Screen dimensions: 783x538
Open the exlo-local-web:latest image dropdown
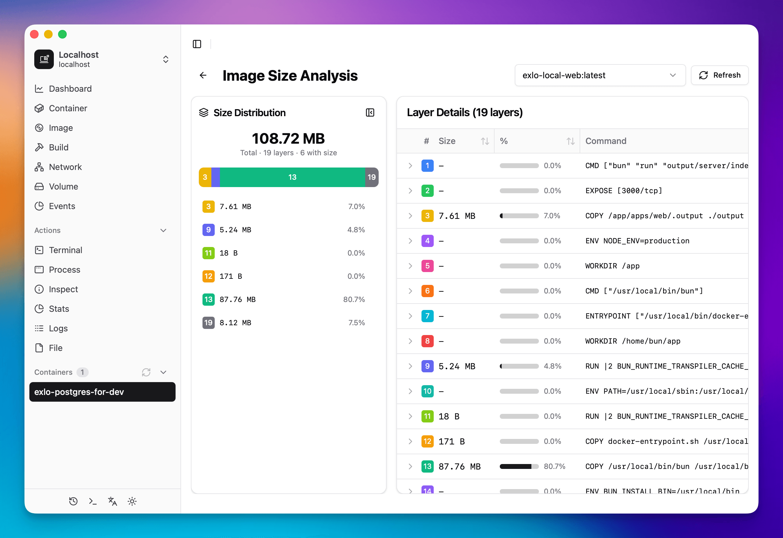pos(600,75)
